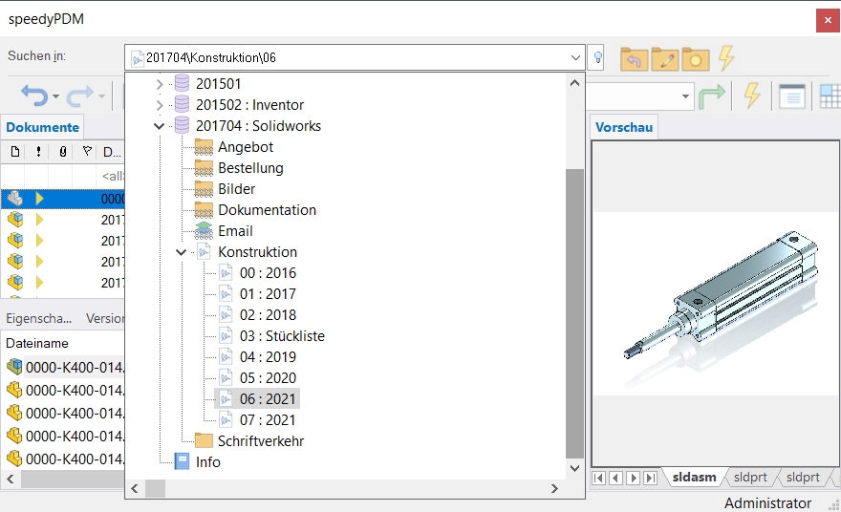Select the Email folder in tree
This screenshot has height=512, width=841.
point(235,231)
